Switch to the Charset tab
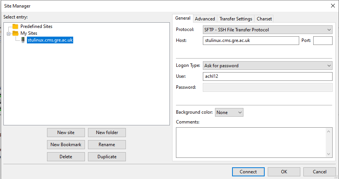339x179 pixels. coord(264,19)
